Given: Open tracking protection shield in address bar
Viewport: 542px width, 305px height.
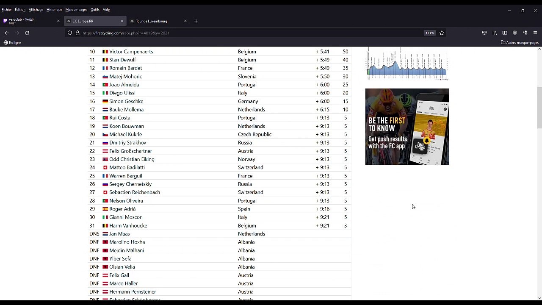Looking at the screenshot, I should click(70, 33).
